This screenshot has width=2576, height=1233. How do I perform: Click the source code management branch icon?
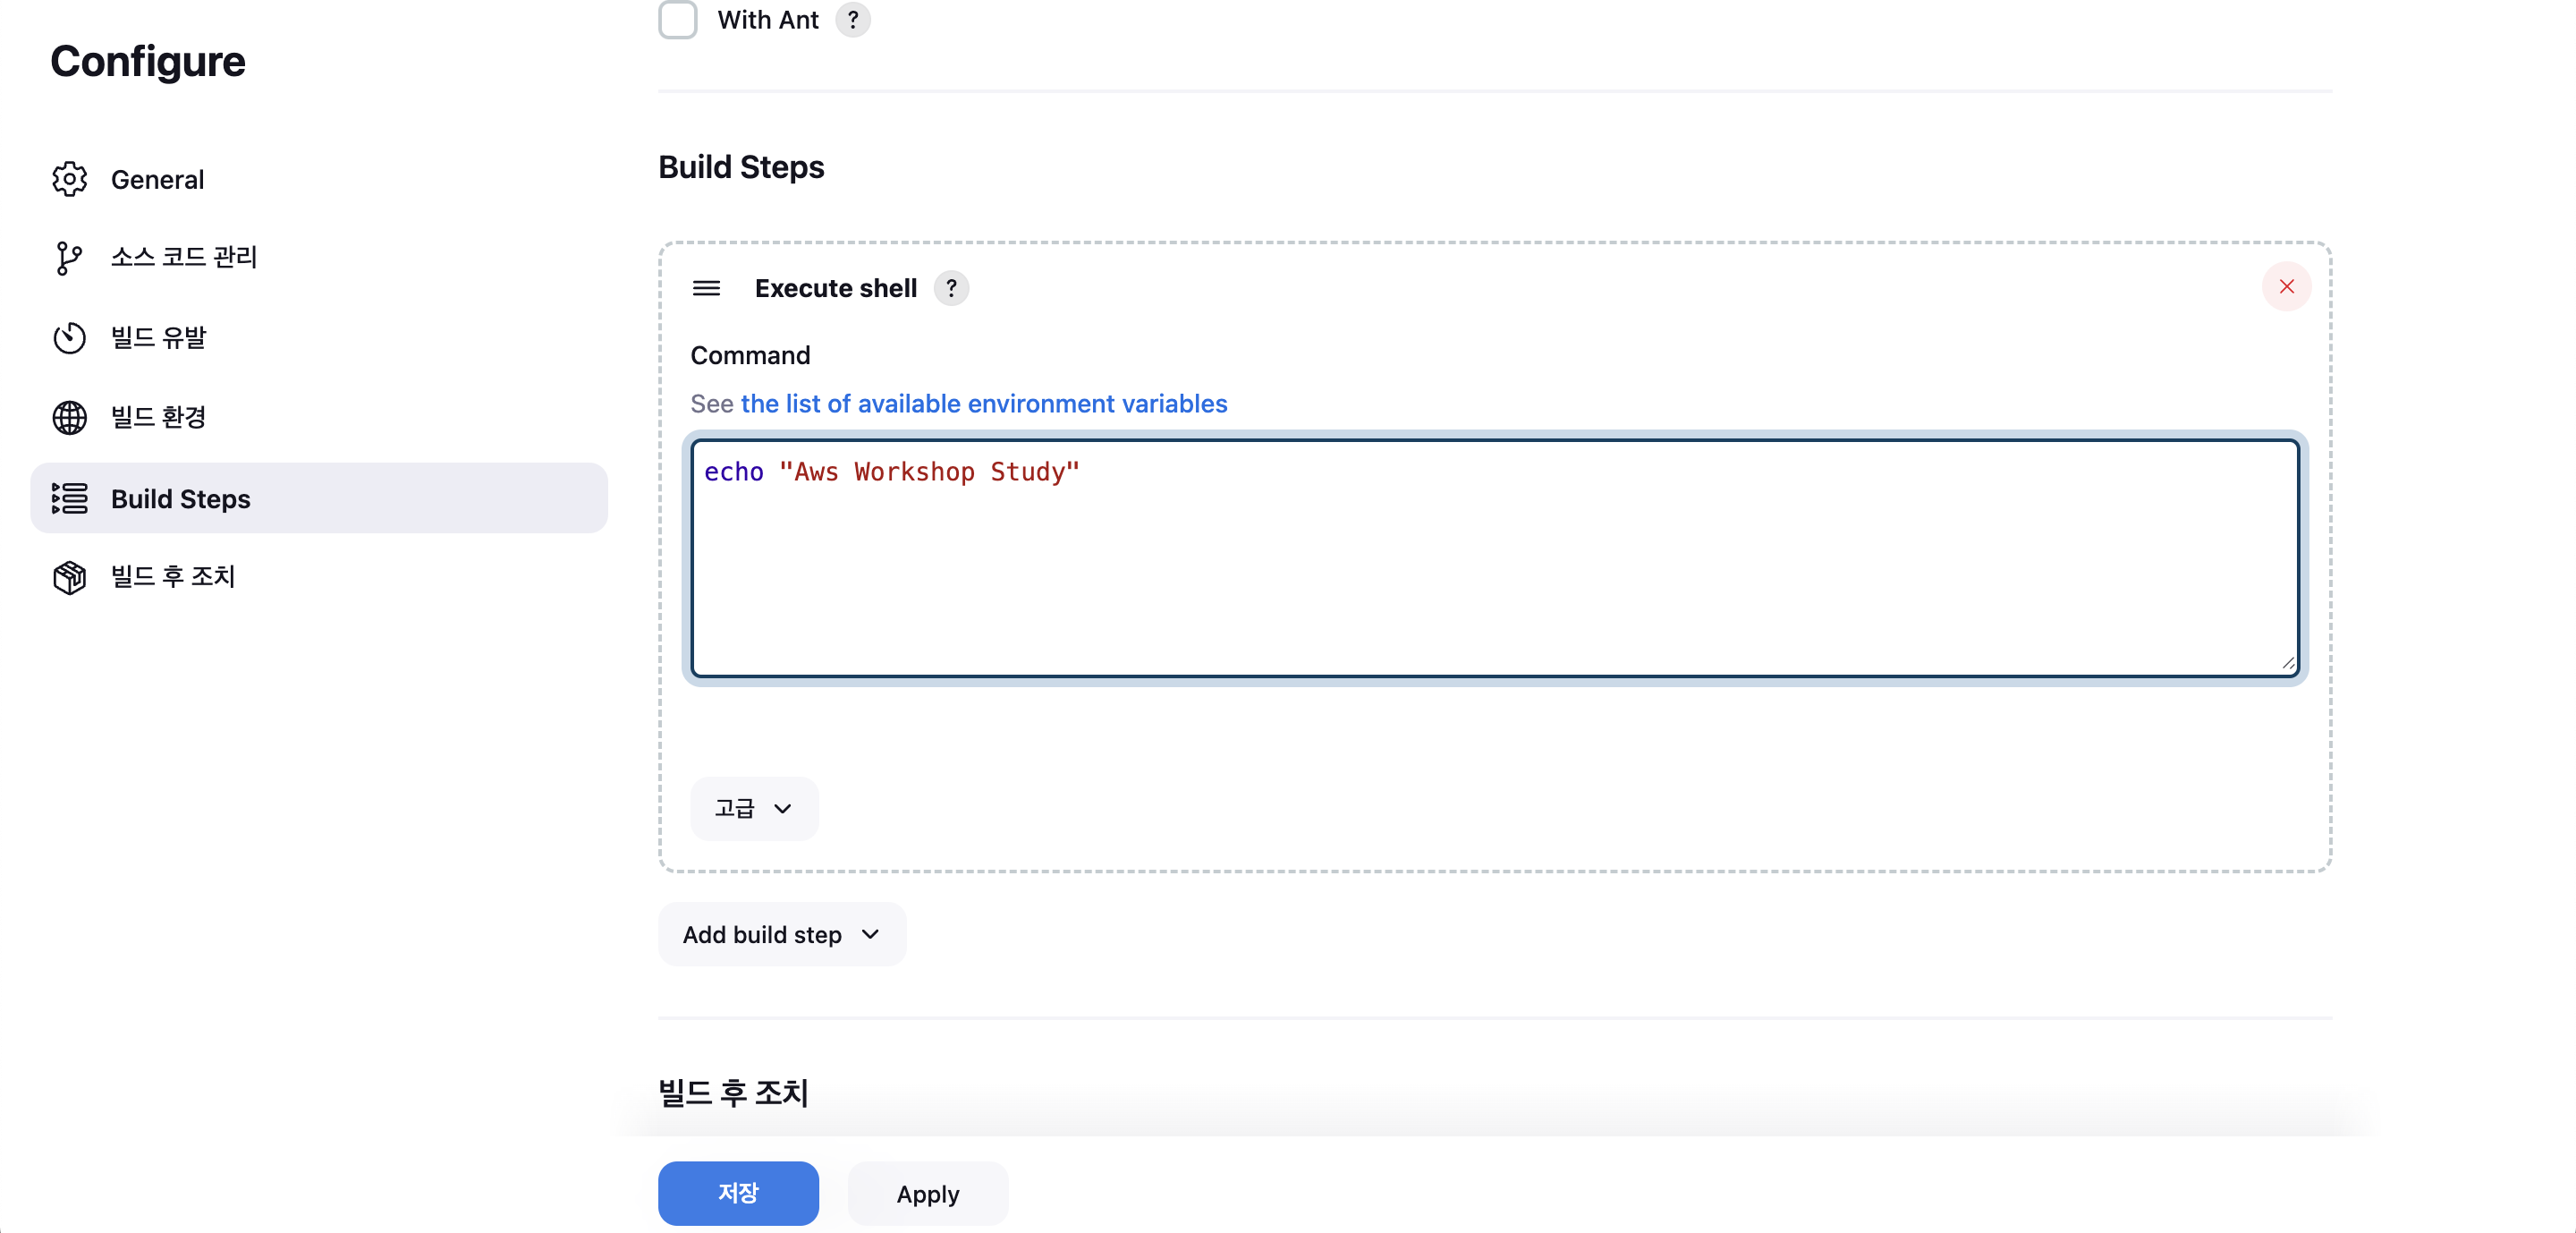pyautogui.click(x=69, y=258)
